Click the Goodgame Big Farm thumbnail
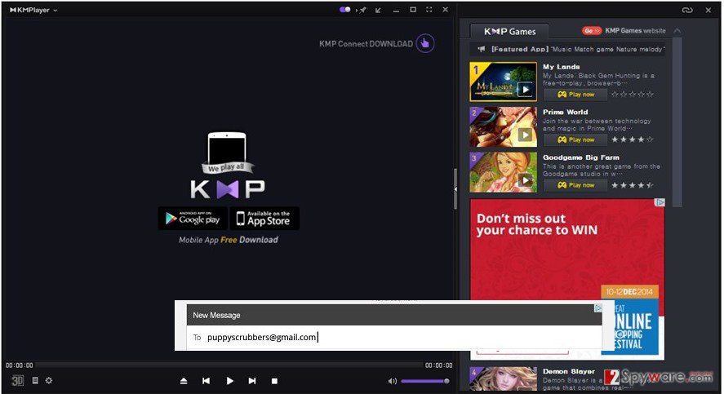The height and width of the screenshot is (394, 724). 504,172
